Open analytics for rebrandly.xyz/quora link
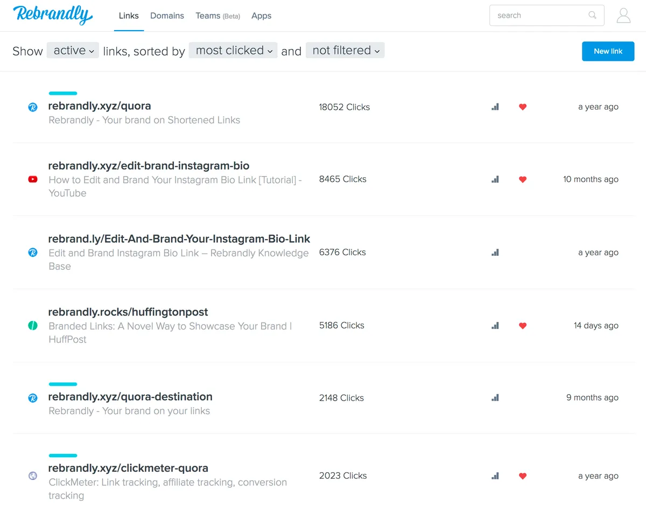Image resolution: width=646 pixels, height=511 pixels. 495,107
